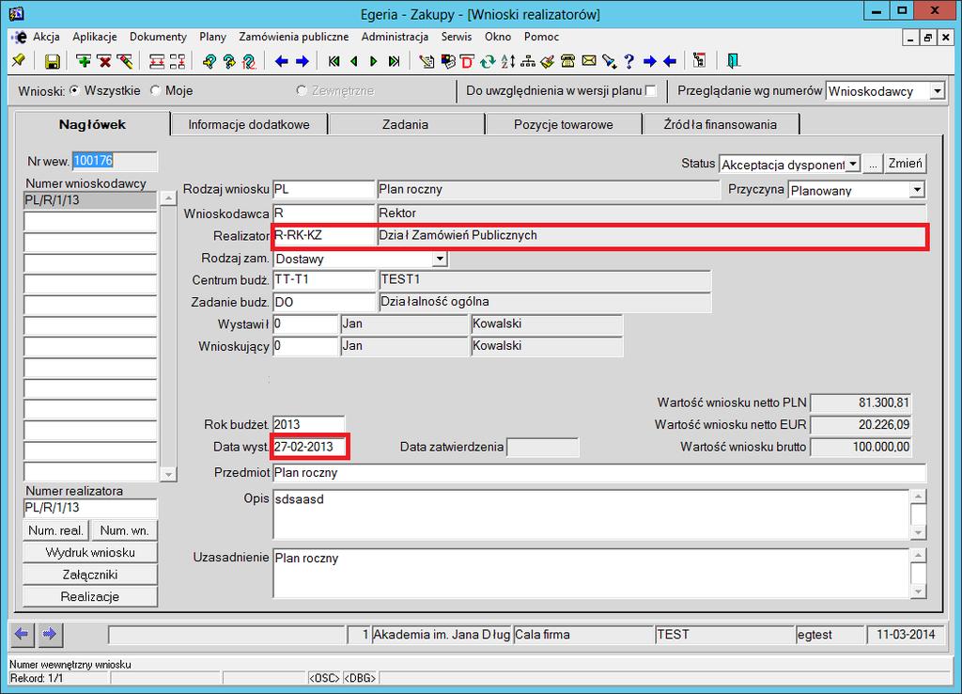Open query entry mode with the first question-mark icon
The height and width of the screenshot is (694, 962).
pyautogui.click(x=209, y=61)
